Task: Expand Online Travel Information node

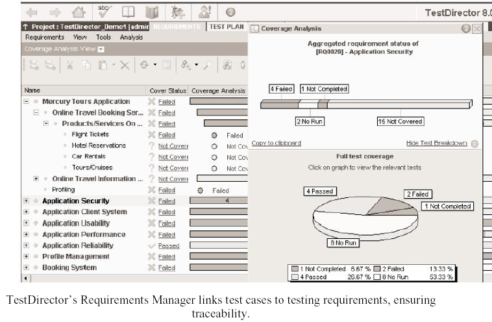Action: [36, 179]
